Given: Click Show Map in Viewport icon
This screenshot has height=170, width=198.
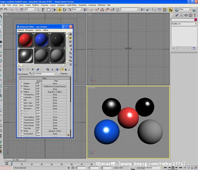Looking at the screenshot, I should (57, 70).
